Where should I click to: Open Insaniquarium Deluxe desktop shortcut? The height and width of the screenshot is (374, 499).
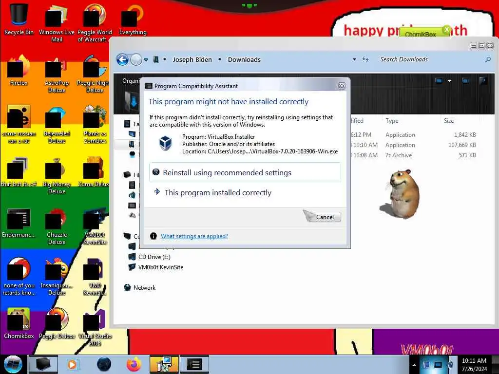tap(57, 277)
